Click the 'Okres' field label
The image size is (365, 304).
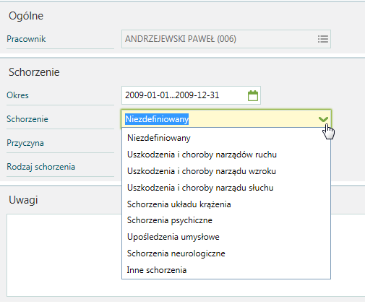tap(17, 95)
